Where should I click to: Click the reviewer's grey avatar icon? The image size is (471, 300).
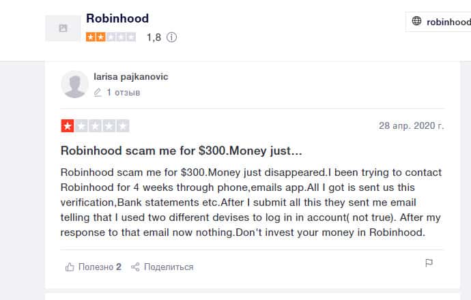pos(74,84)
